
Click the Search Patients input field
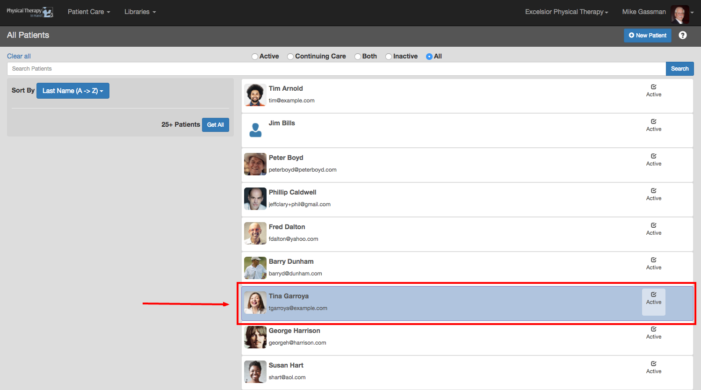(336, 69)
